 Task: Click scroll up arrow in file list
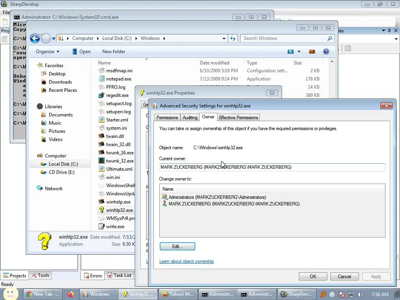pos(332,61)
